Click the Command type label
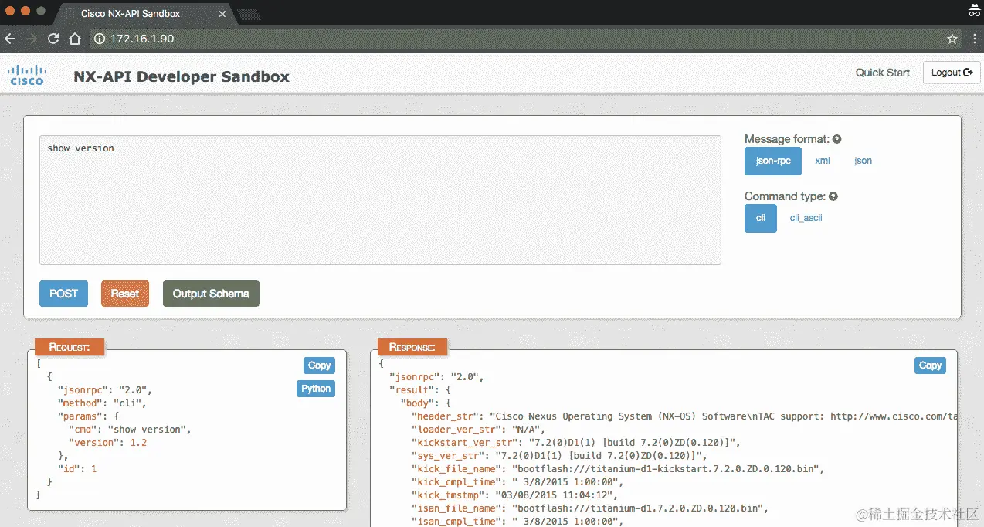Screen dimensions: 984x527 [785, 197]
